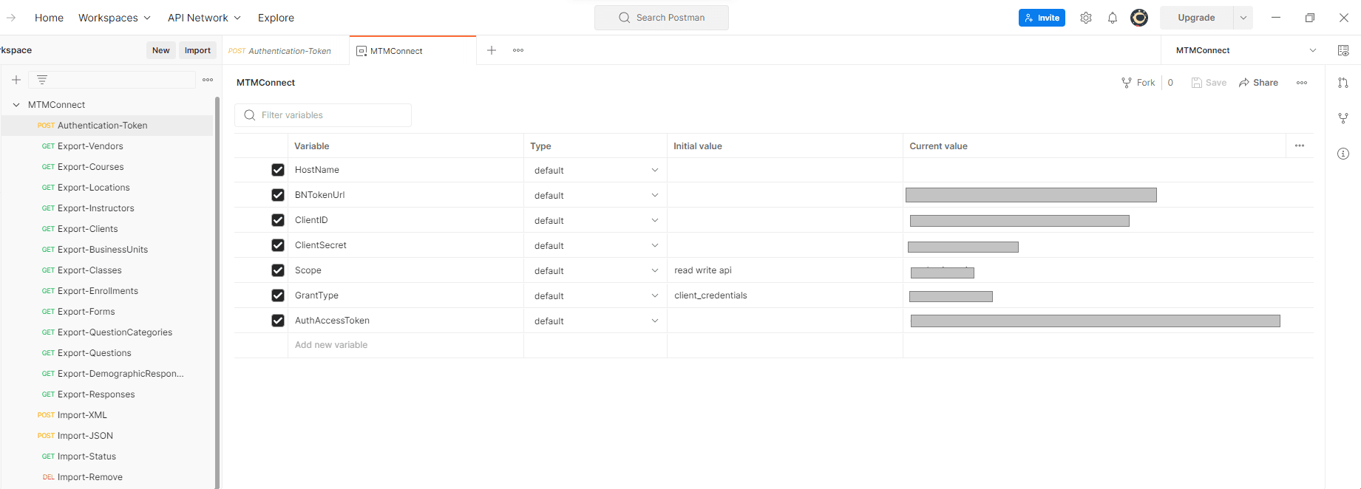Click the Fork icon button
The image size is (1361, 489).
[x=1138, y=83]
